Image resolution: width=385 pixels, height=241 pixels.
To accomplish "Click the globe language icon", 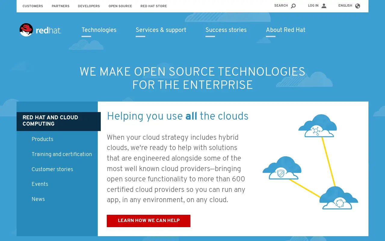I will coord(357,6).
